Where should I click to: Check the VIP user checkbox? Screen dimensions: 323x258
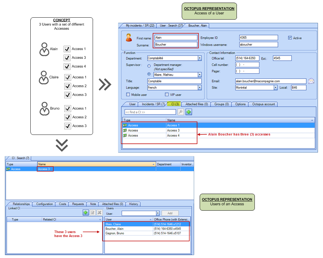167,94
